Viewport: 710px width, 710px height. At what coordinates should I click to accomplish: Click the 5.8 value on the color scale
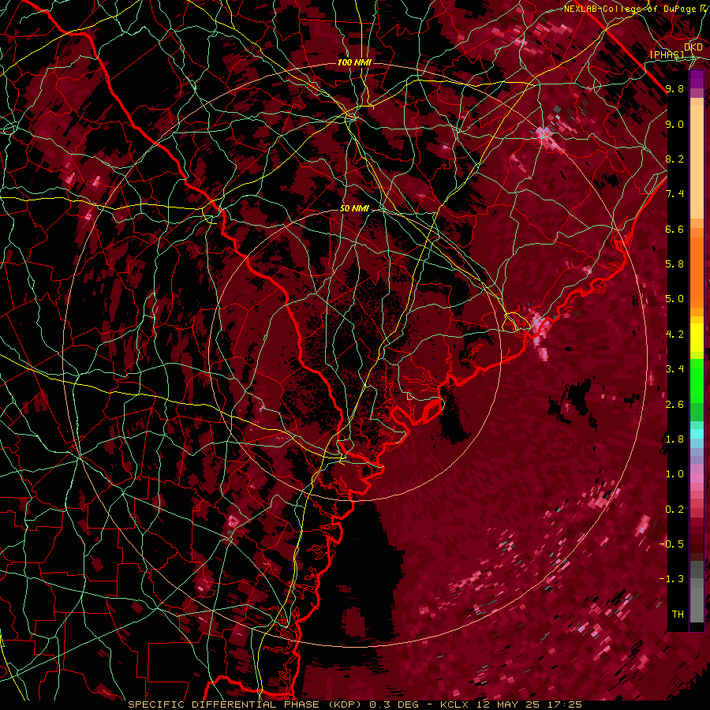674,264
